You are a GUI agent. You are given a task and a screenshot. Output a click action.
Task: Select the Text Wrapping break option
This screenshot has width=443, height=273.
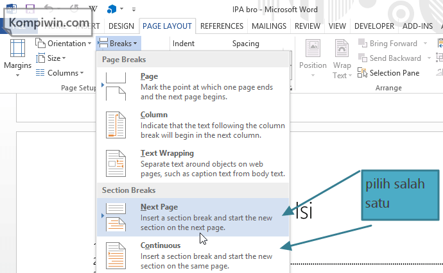[193, 163]
